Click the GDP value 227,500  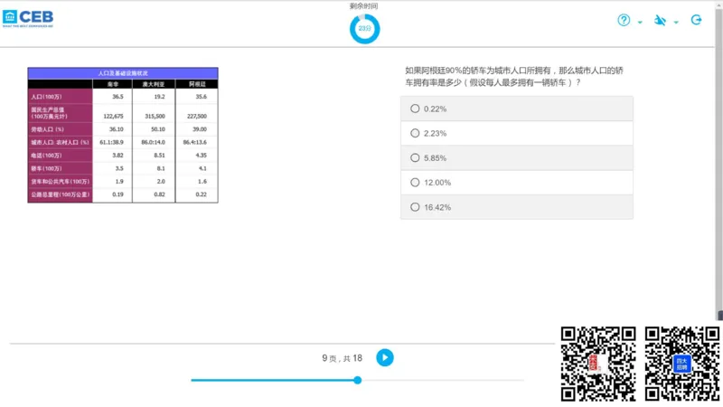click(197, 117)
